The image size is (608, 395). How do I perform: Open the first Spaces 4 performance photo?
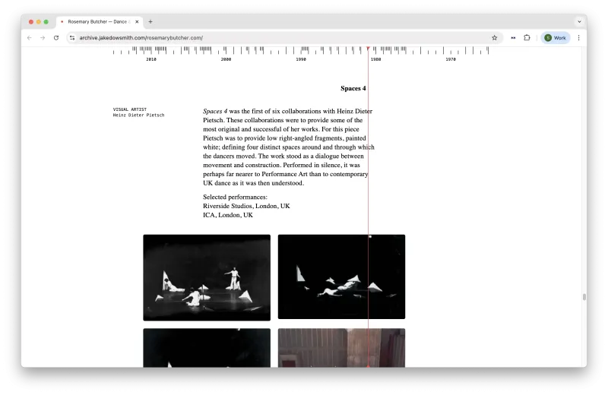[x=207, y=277]
